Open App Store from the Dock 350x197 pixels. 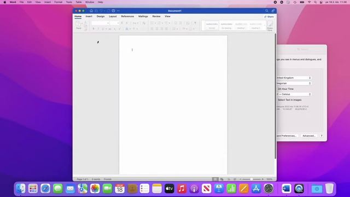click(x=256, y=188)
